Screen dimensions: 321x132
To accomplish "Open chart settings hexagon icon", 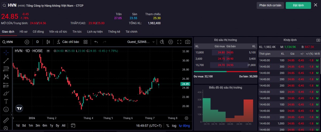I will (171, 42).
